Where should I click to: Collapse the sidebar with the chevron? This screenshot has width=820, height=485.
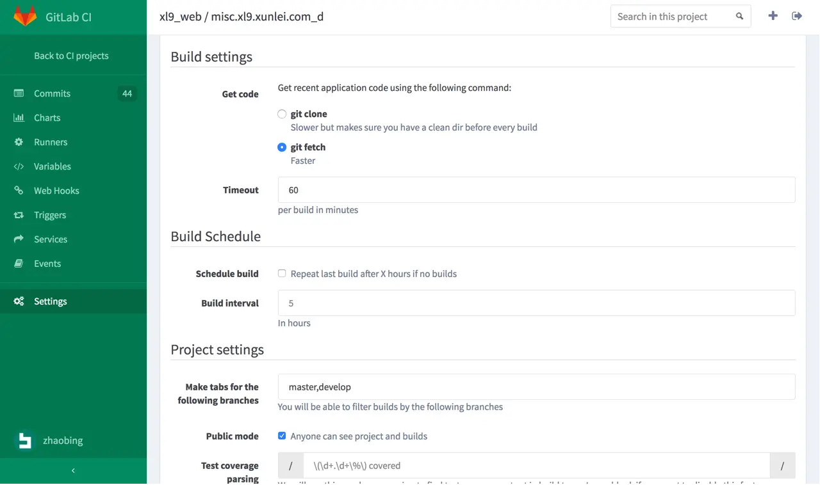coord(73,471)
